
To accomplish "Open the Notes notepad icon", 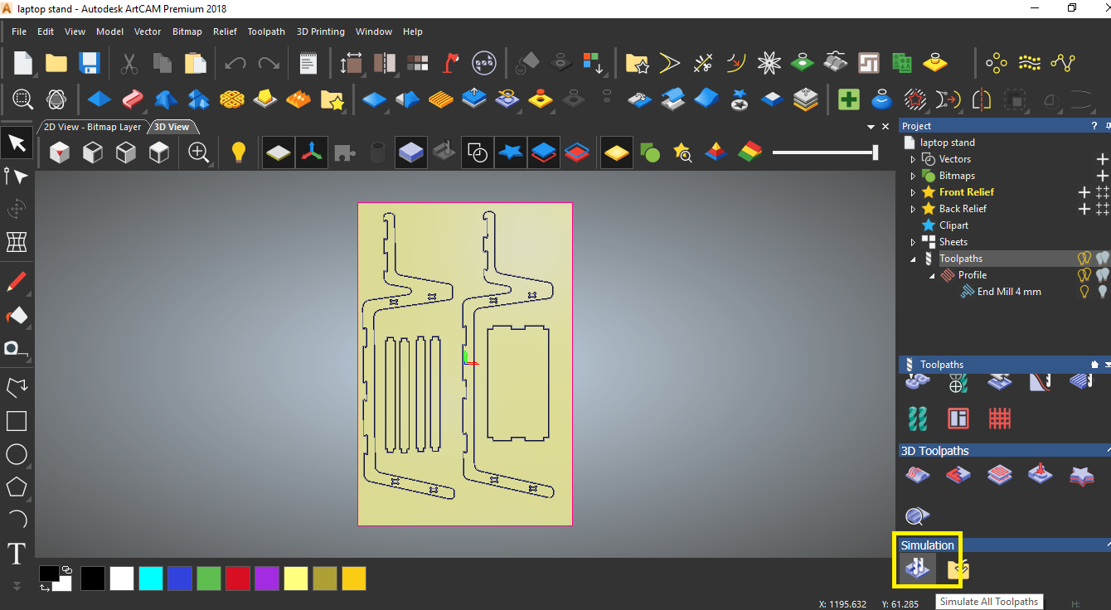I will click(x=308, y=63).
